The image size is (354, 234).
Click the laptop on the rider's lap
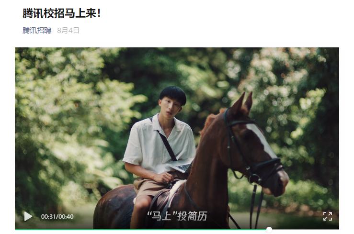click(181, 166)
